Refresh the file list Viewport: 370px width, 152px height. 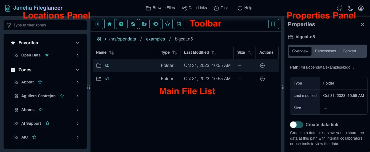point(133,24)
